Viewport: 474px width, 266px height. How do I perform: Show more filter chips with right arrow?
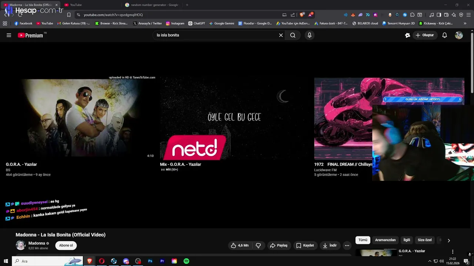click(x=449, y=241)
